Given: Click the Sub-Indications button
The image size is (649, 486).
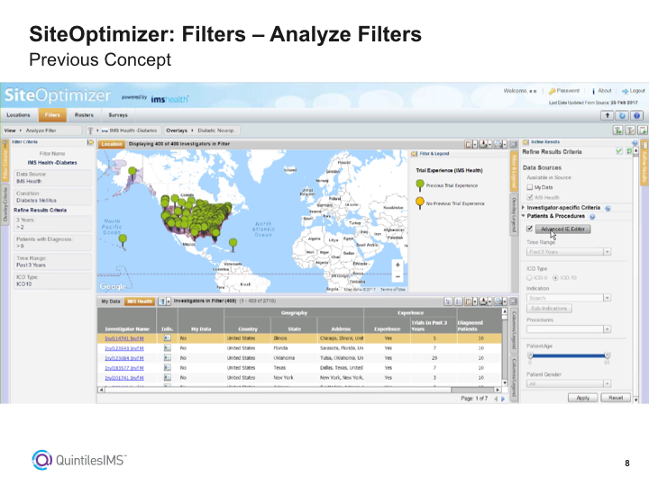Looking at the screenshot, I should [x=549, y=309].
